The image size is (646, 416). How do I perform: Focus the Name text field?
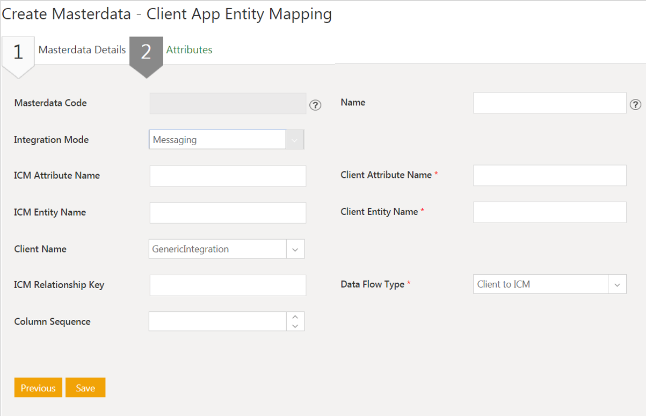(549, 103)
